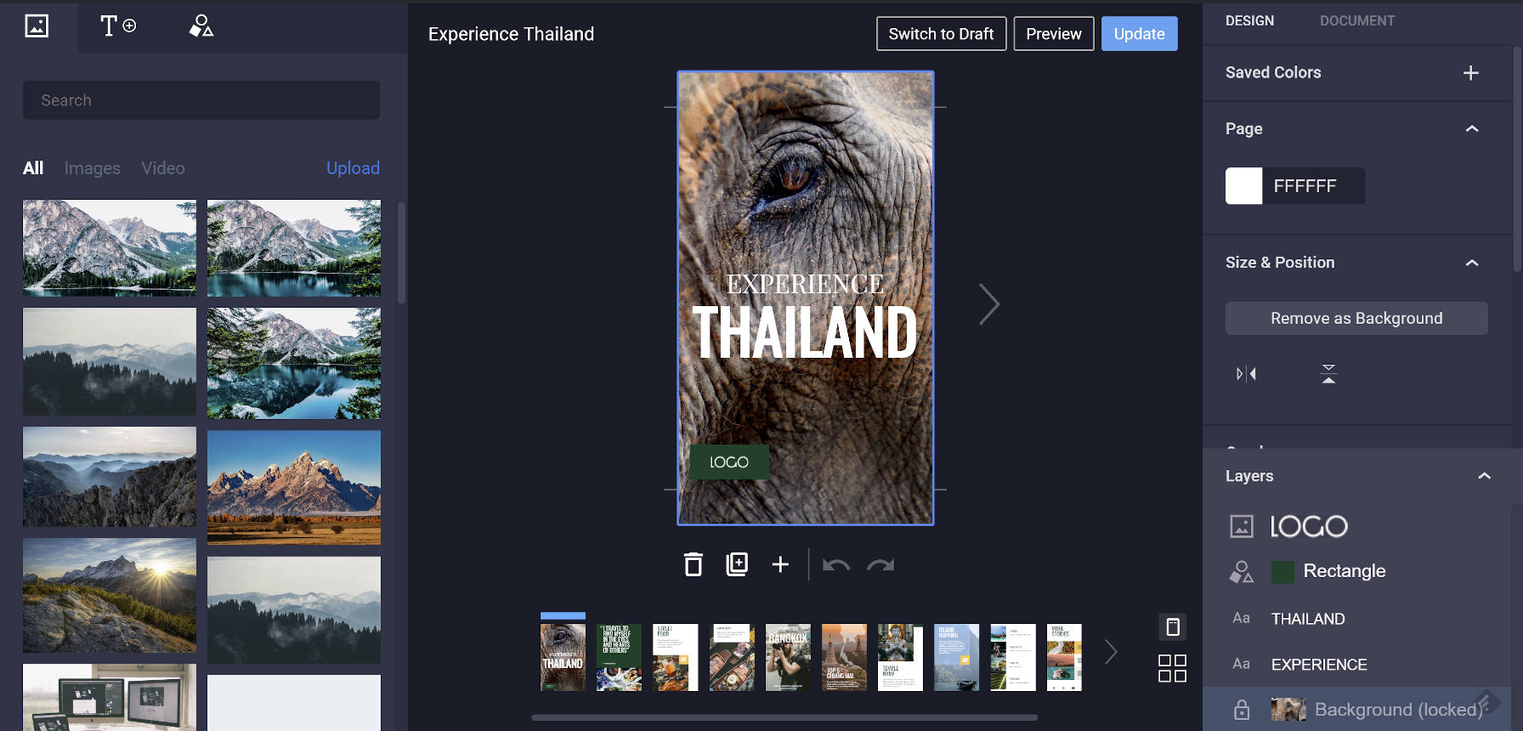
Task: Undo the last action
Action: click(836, 565)
